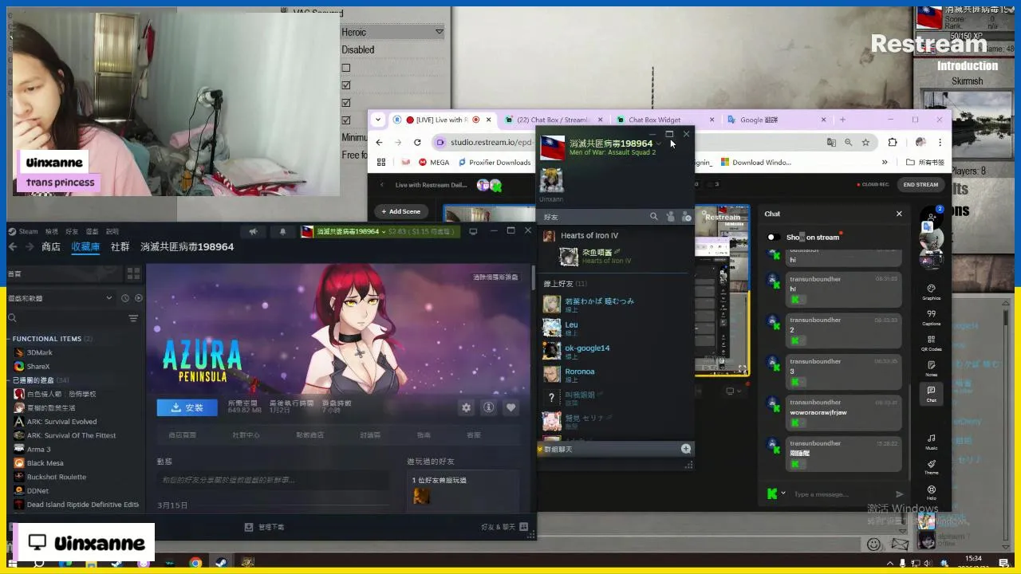Image resolution: width=1021 pixels, height=574 pixels.
Task: Add Azura Peninsula to favorites heart
Action: coord(511,407)
